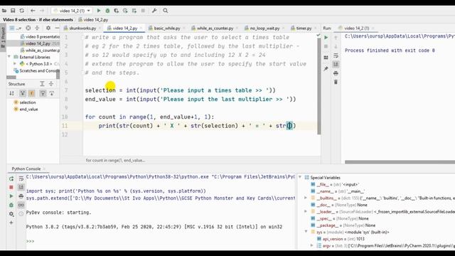Start debugging with the green bug icon
Screen dimensions: 455x256
point(107,11)
